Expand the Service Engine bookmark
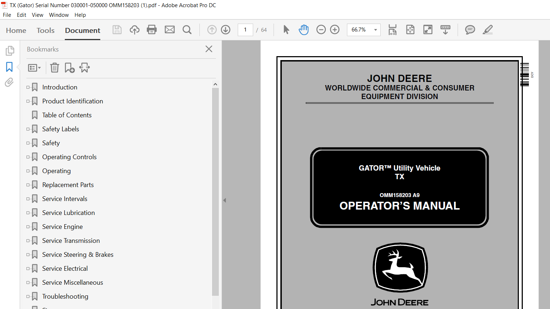Screen dimensions: 550x309 pyautogui.click(x=28, y=227)
